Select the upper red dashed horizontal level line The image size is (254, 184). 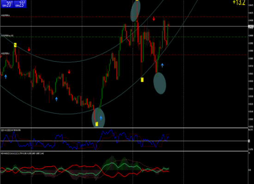pos(124,17)
